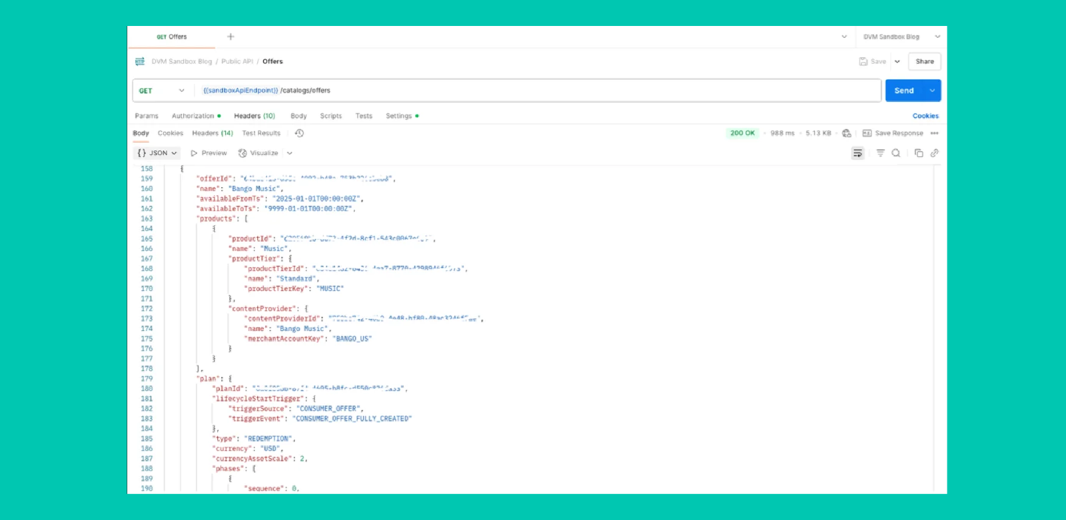Open the Headers (14) response tab
The image size is (1066, 520).
point(213,133)
